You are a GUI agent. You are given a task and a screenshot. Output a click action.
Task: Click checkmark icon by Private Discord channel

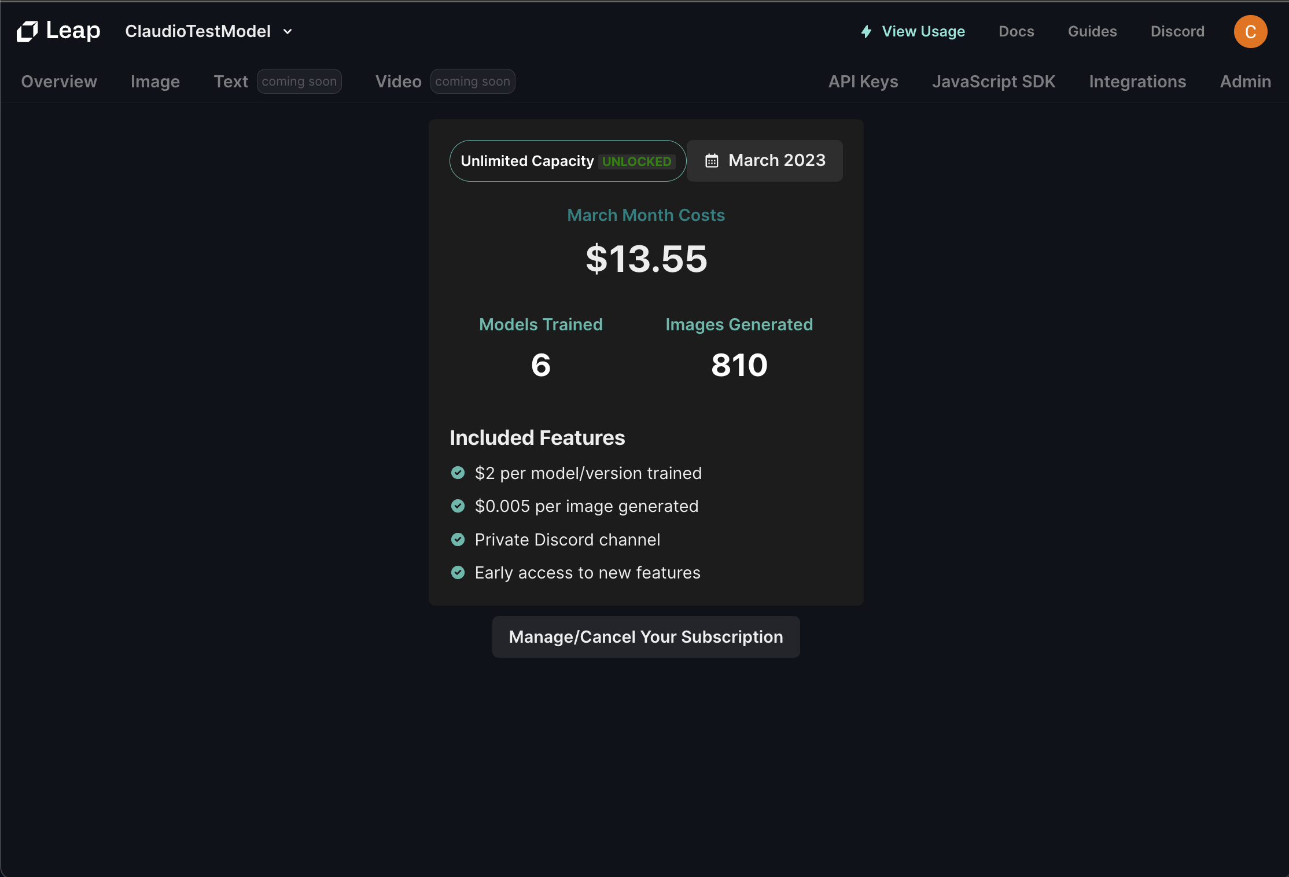(458, 540)
